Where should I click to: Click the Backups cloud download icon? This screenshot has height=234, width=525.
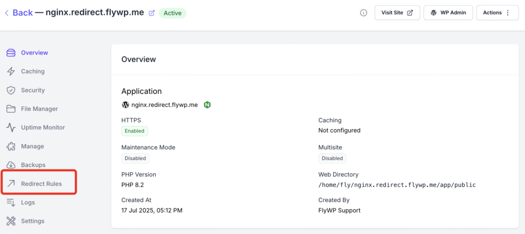click(11, 165)
